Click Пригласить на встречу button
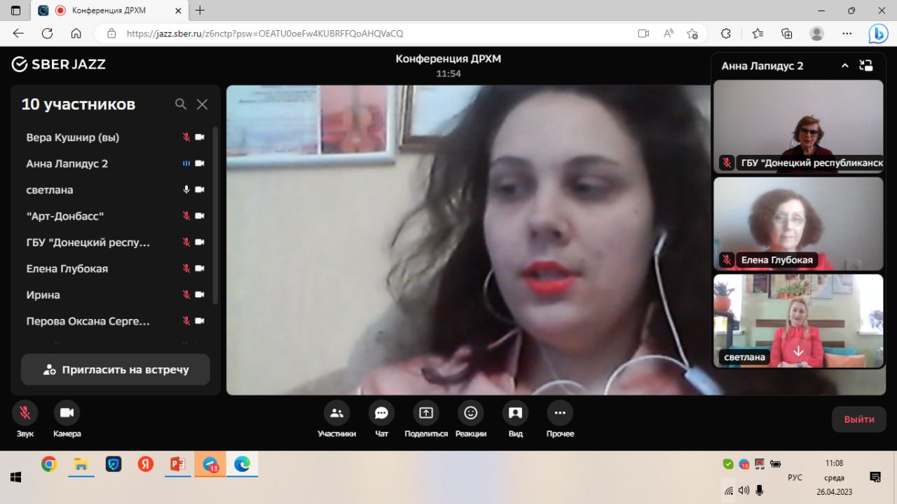The height and width of the screenshot is (504, 897). click(x=116, y=369)
